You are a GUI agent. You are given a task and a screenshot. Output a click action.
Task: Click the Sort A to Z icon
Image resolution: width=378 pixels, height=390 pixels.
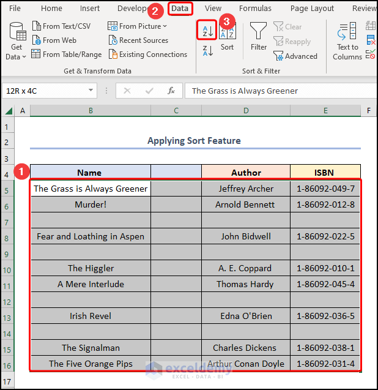point(207,31)
